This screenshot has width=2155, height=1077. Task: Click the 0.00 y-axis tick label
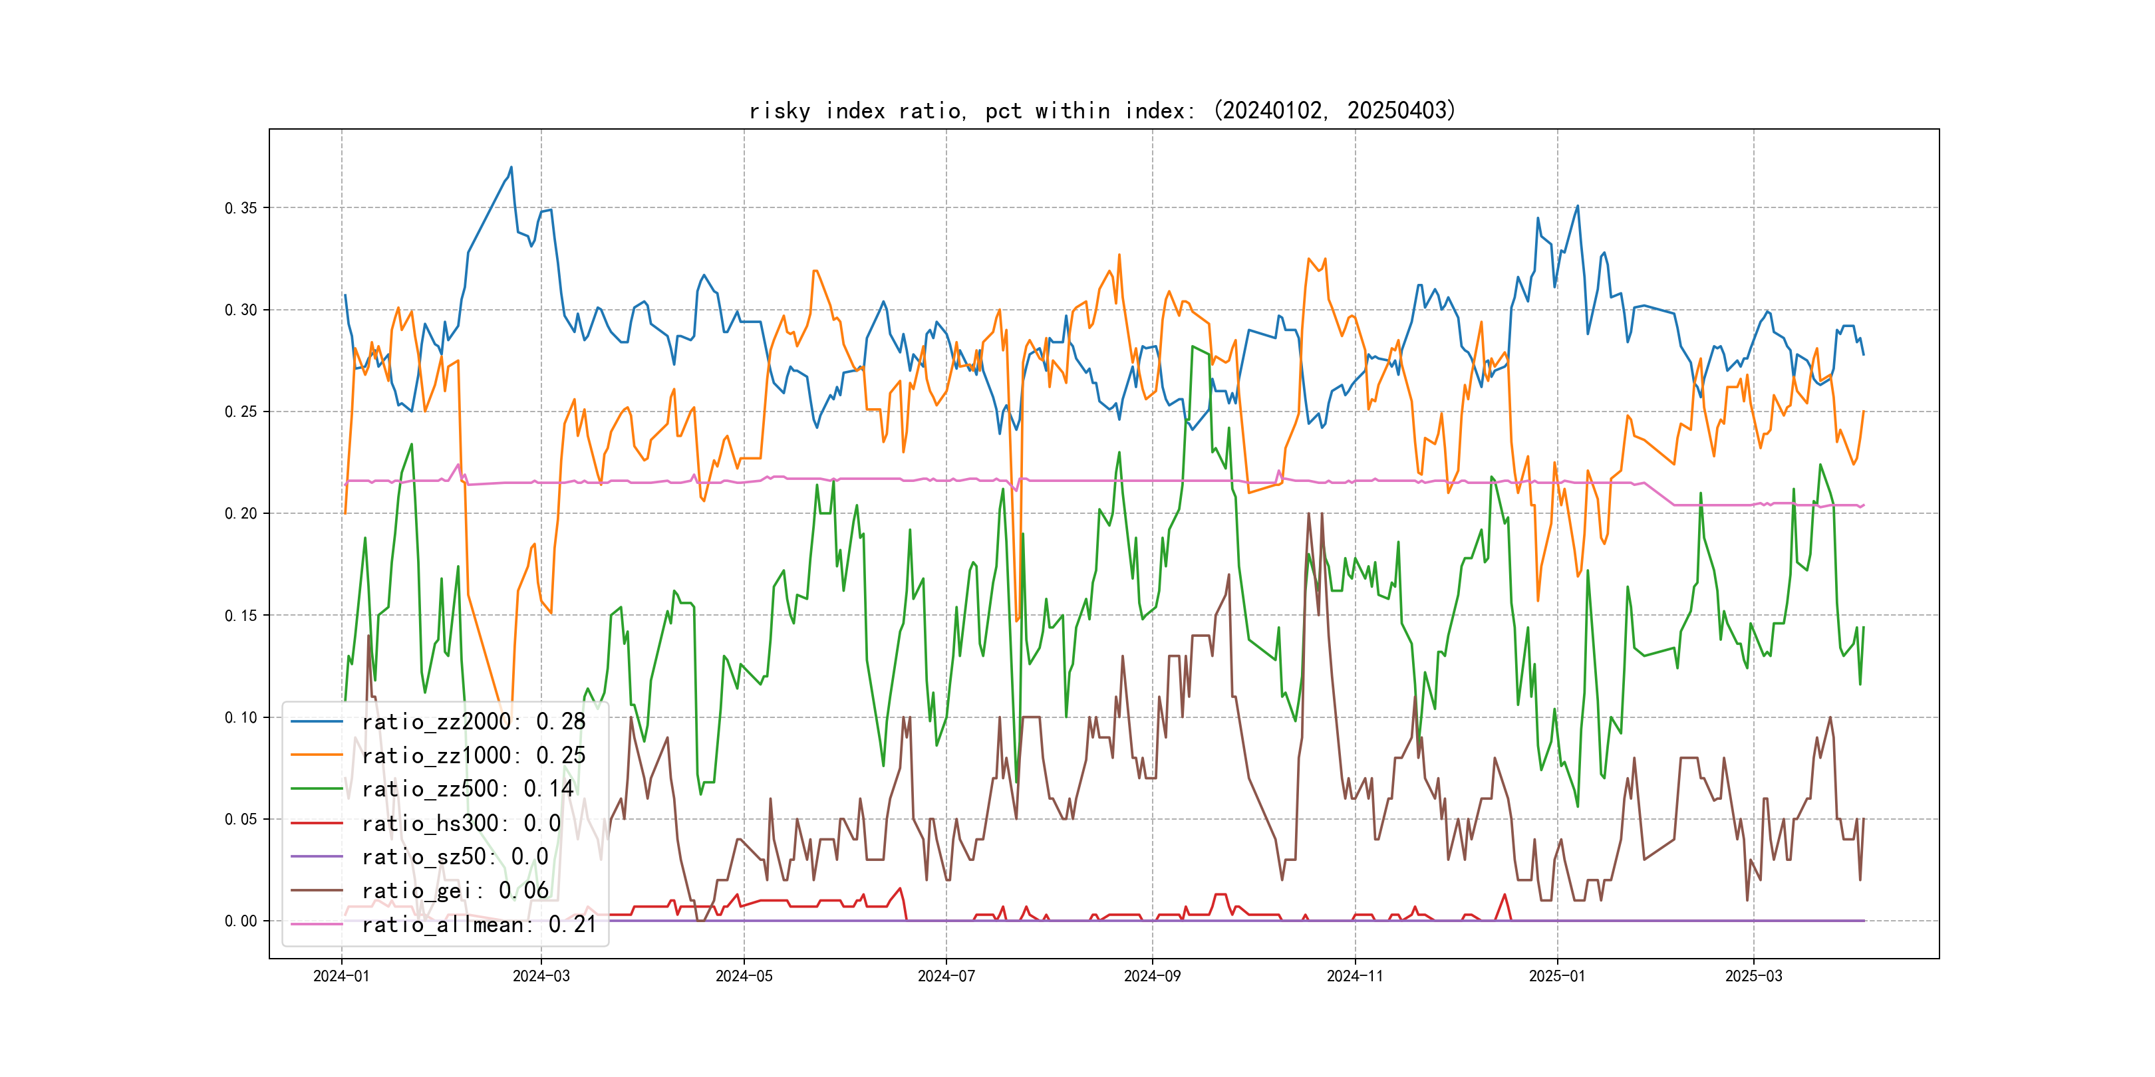[241, 921]
